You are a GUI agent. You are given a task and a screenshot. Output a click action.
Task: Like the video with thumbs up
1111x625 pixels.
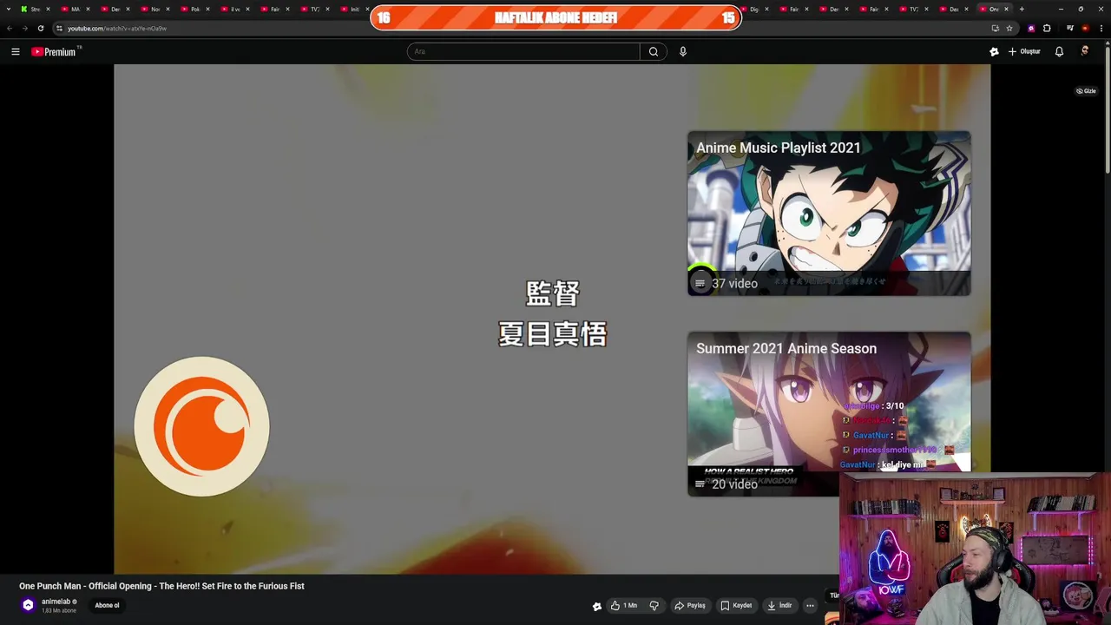(x=624, y=605)
